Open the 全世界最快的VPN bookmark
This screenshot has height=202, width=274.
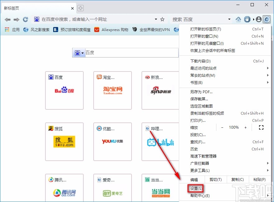151,30
